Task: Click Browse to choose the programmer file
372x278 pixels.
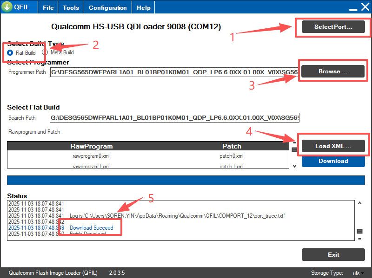Action: pyautogui.click(x=333, y=71)
